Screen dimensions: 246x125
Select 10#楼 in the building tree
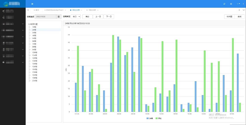pos(34,52)
